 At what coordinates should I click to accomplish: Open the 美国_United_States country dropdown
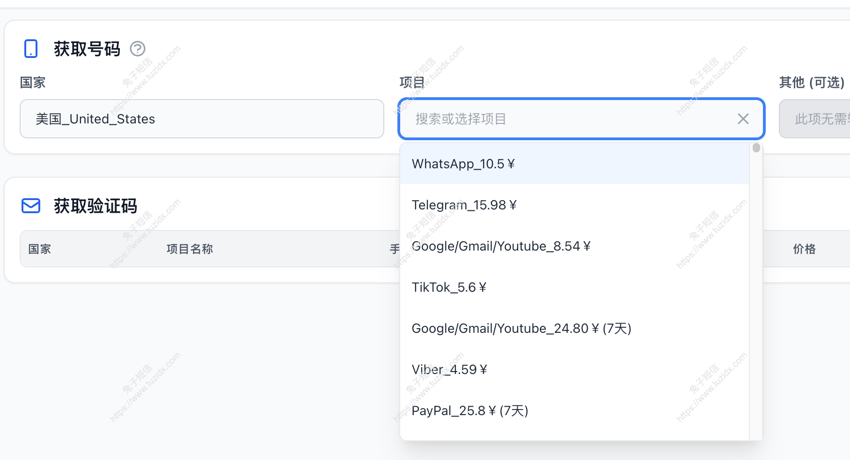click(202, 119)
